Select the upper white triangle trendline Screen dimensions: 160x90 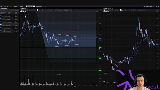click(x=67, y=35)
